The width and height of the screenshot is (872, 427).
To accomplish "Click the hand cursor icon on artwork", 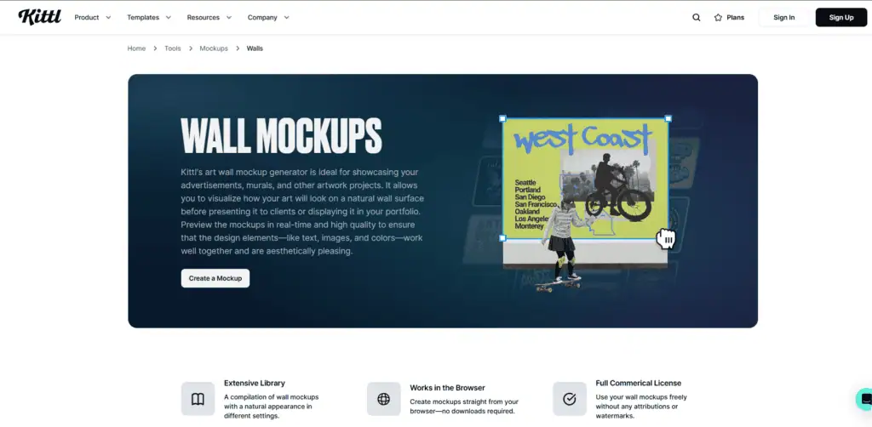I will [666, 239].
